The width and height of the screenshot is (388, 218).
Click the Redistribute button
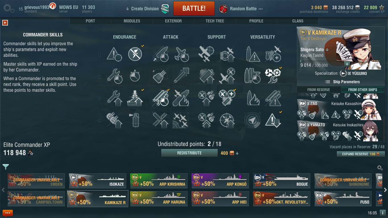point(189,153)
